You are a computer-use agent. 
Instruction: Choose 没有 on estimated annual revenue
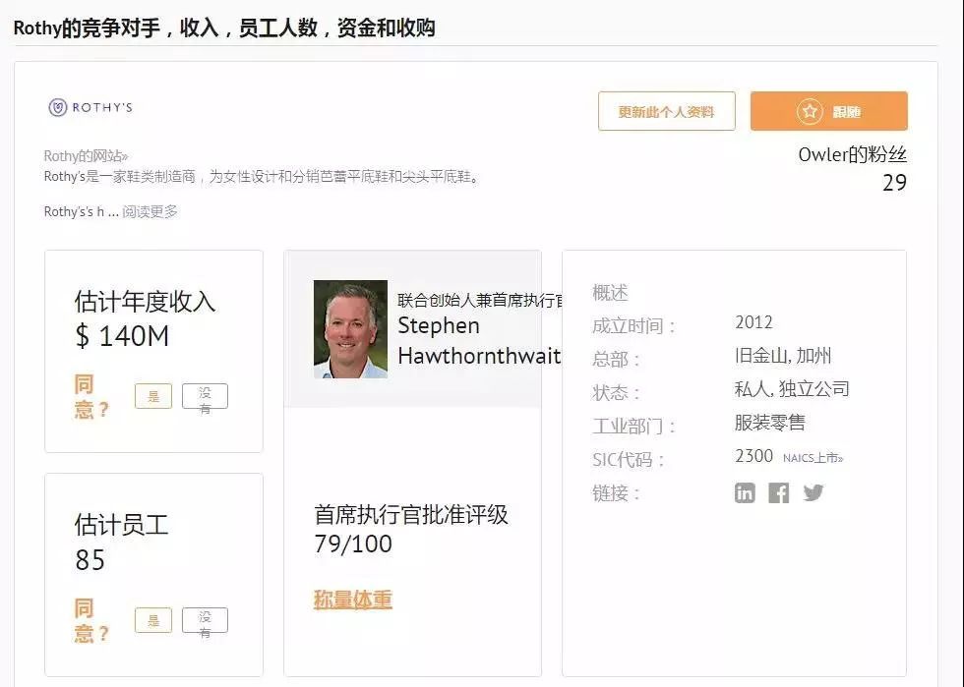coord(205,396)
